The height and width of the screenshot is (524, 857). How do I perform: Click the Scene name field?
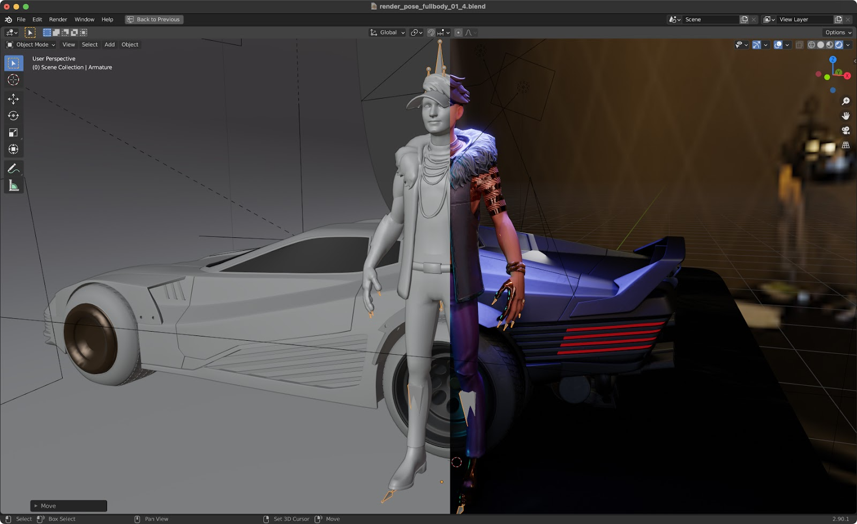pyautogui.click(x=711, y=19)
